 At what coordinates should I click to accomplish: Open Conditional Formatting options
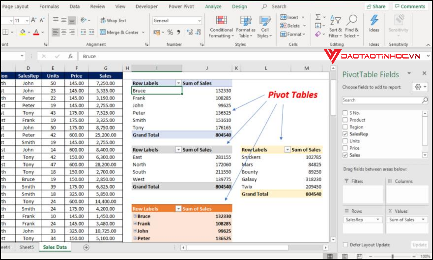(221, 26)
